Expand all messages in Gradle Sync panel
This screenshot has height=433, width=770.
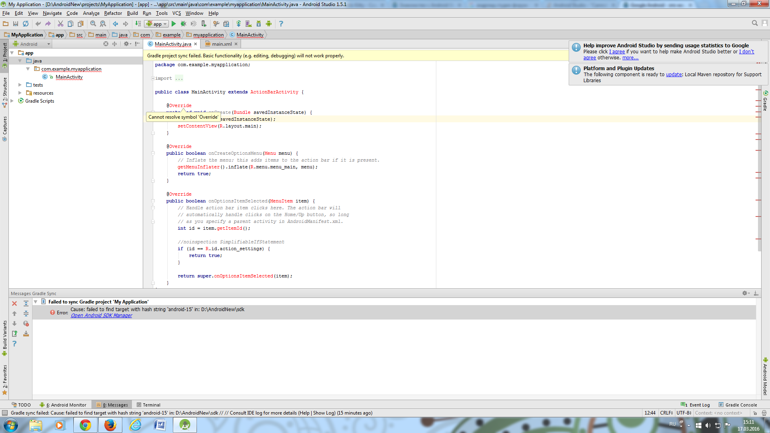click(x=26, y=304)
